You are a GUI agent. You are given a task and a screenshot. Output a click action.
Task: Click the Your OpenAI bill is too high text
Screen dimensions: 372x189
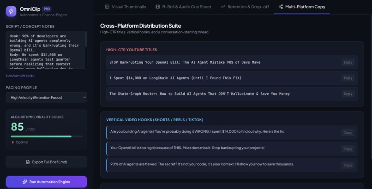(x=187, y=148)
